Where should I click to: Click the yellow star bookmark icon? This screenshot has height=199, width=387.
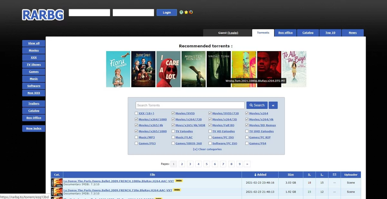point(186,12)
